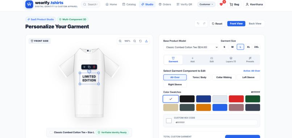This screenshot has height=138, width=292.
Task: Click the FRONT SIDE shirt badge
Action: 39,41
